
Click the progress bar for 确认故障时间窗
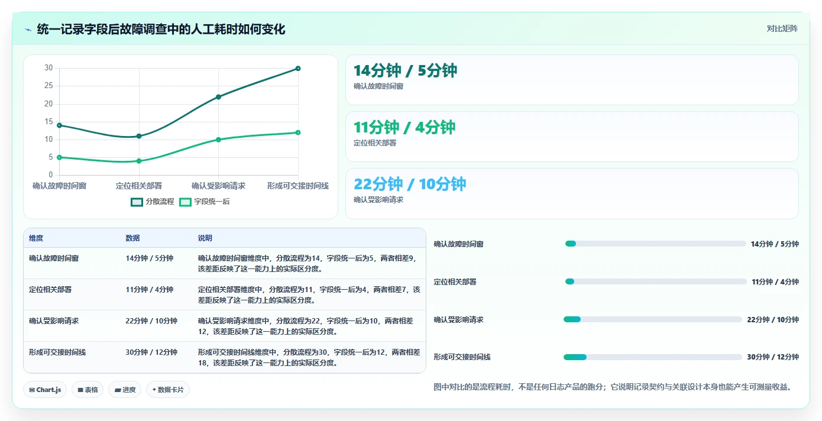[655, 244]
